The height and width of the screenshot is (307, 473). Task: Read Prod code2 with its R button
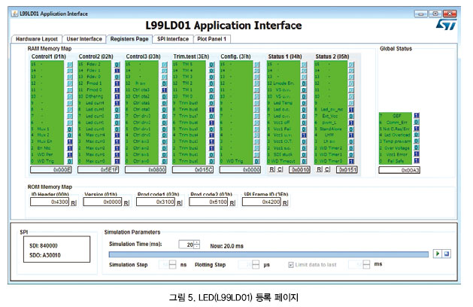[x=232, y=203]
